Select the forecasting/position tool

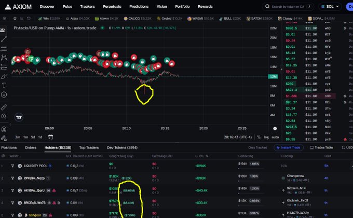[4, 67]
